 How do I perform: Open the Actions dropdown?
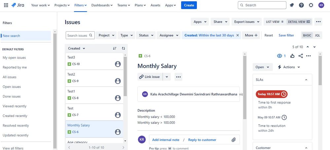coord(289,67)
